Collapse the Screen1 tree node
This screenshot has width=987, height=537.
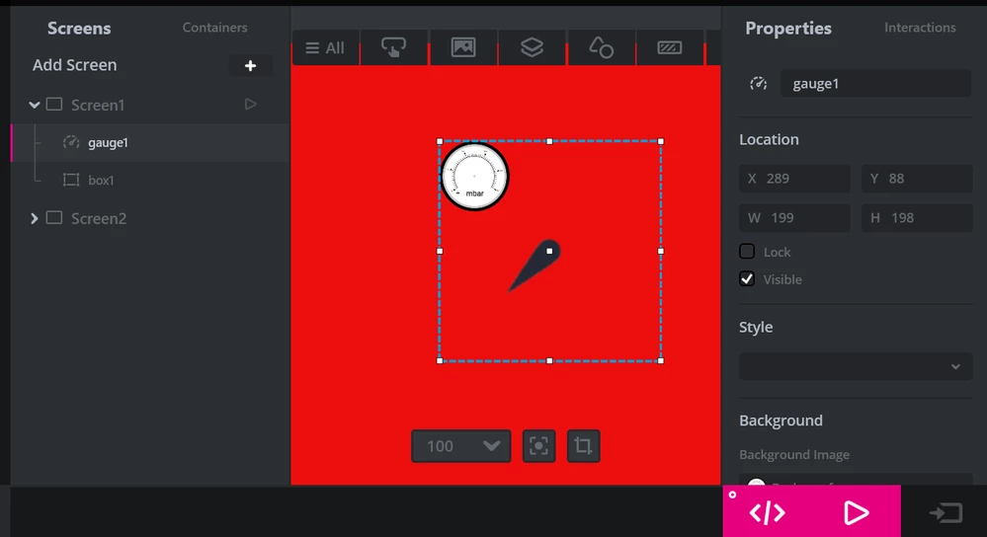point(35,105)
